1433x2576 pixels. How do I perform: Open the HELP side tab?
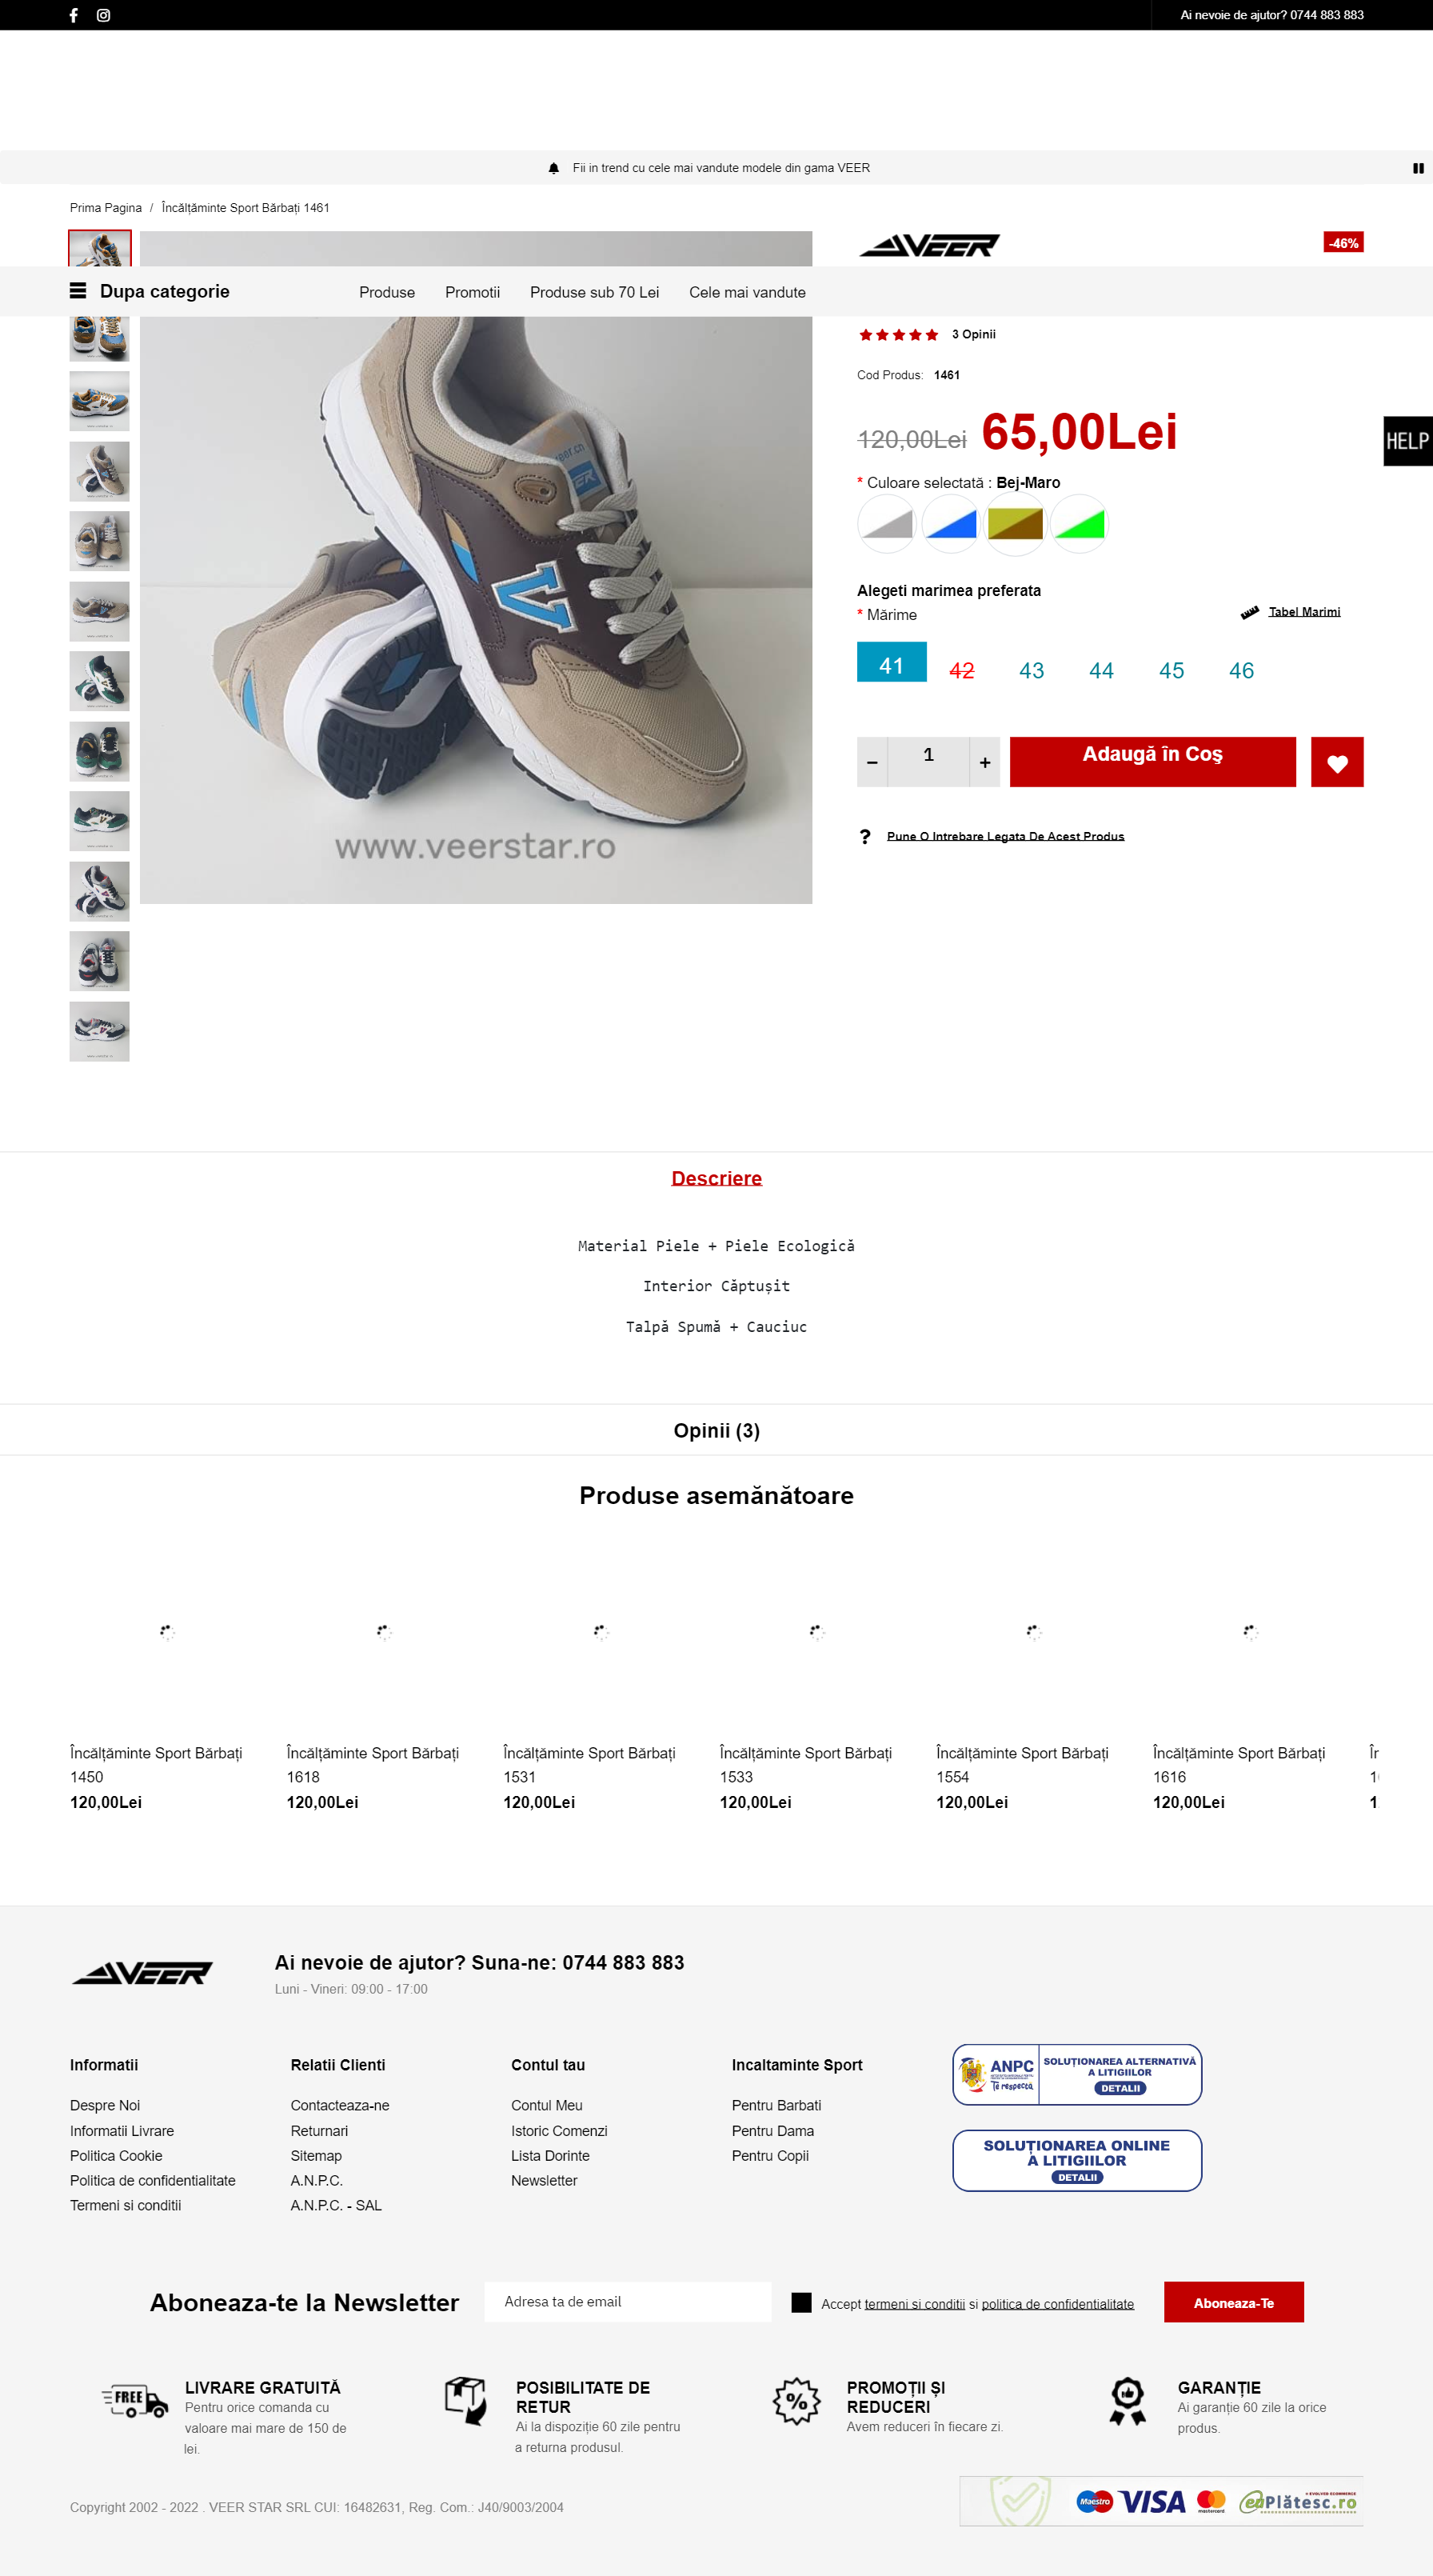pos(1407,441)
